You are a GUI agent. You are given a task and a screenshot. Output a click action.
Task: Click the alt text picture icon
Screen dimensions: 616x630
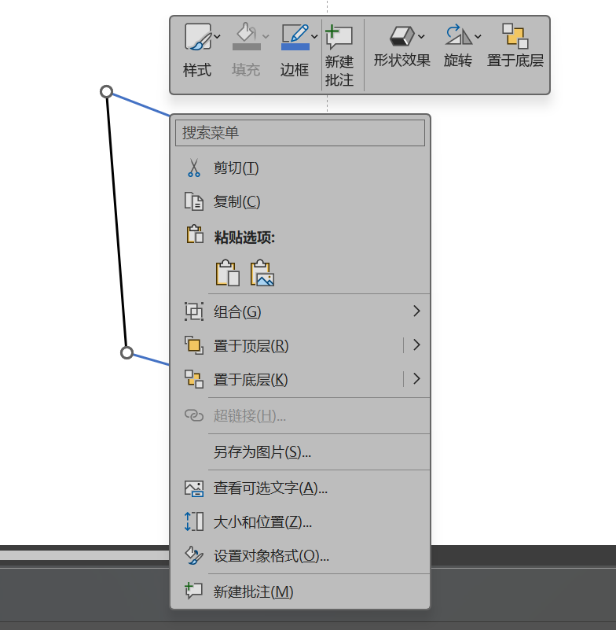(x=194, y=488)
